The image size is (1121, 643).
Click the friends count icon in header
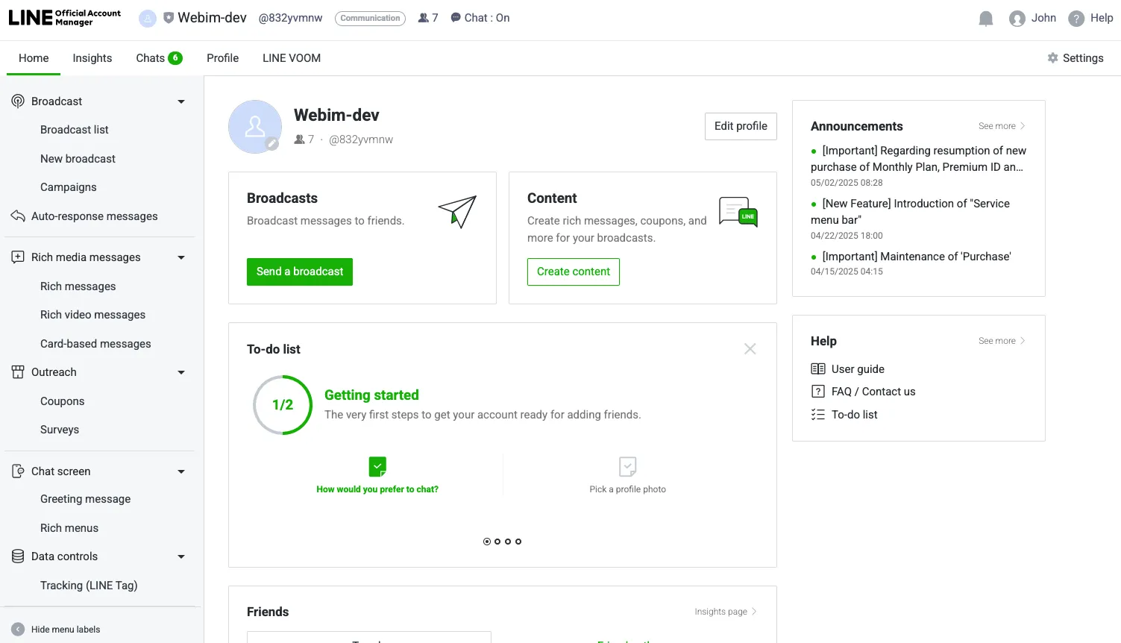coord(424,18)
